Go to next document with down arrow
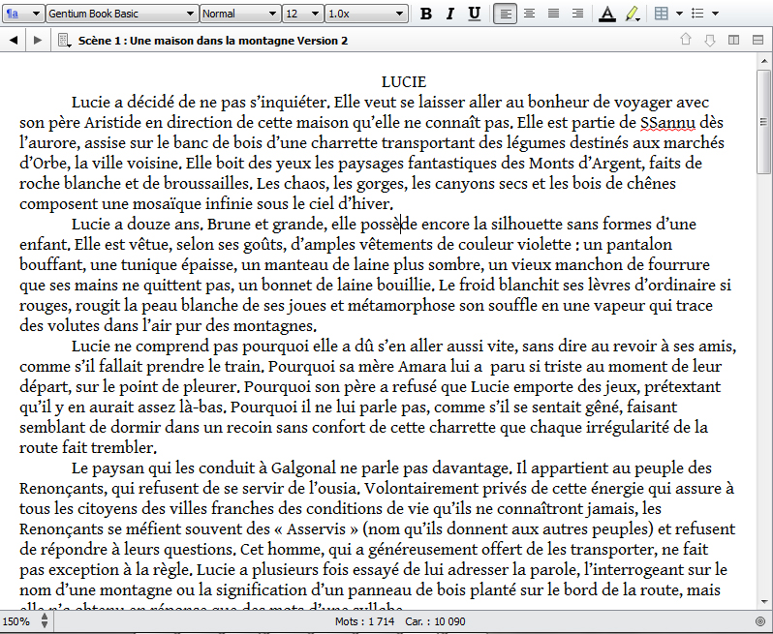The height and width of the screenshot is (634, 773). [x=710, y=41]
